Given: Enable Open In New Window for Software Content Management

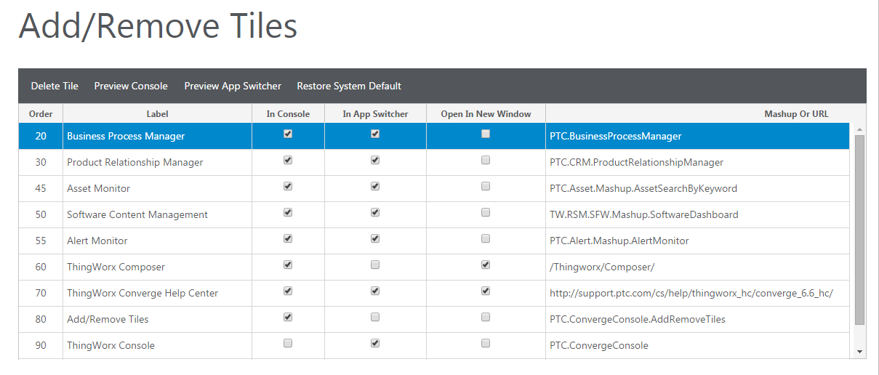Looking at the screenshot, I should point(486,212).
